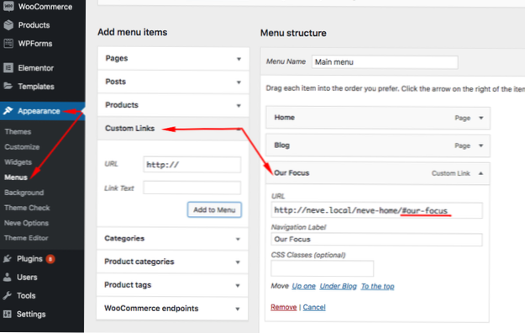Expand the WooCommerce endpoints accordion arrow
The height and width of the screenshot is (333, 525).
click(x=238, y=309)
